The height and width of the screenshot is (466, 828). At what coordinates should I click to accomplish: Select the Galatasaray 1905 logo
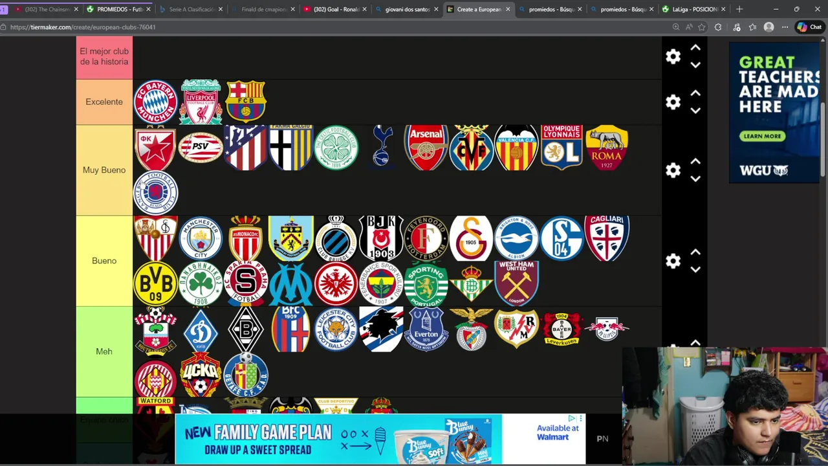point(472,238)
